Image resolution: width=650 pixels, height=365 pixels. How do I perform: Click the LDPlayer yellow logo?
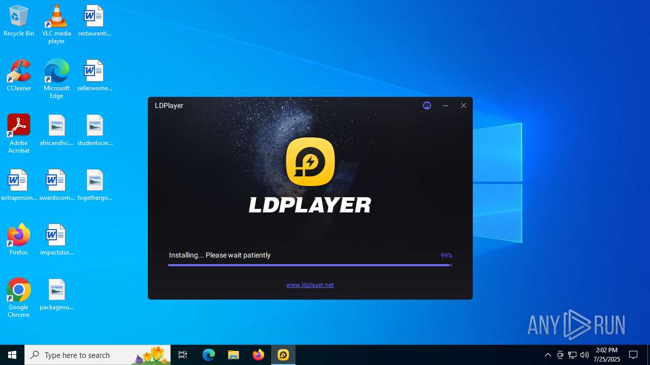310,162
